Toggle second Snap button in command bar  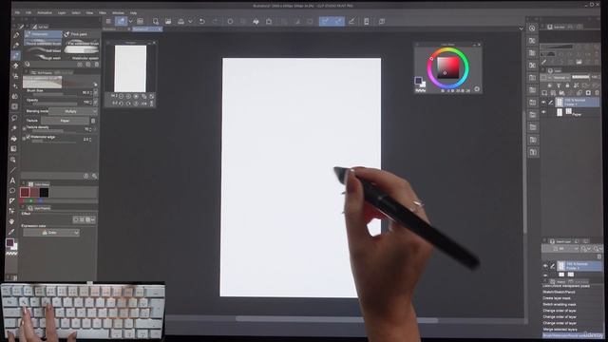(x=338, y=21)
